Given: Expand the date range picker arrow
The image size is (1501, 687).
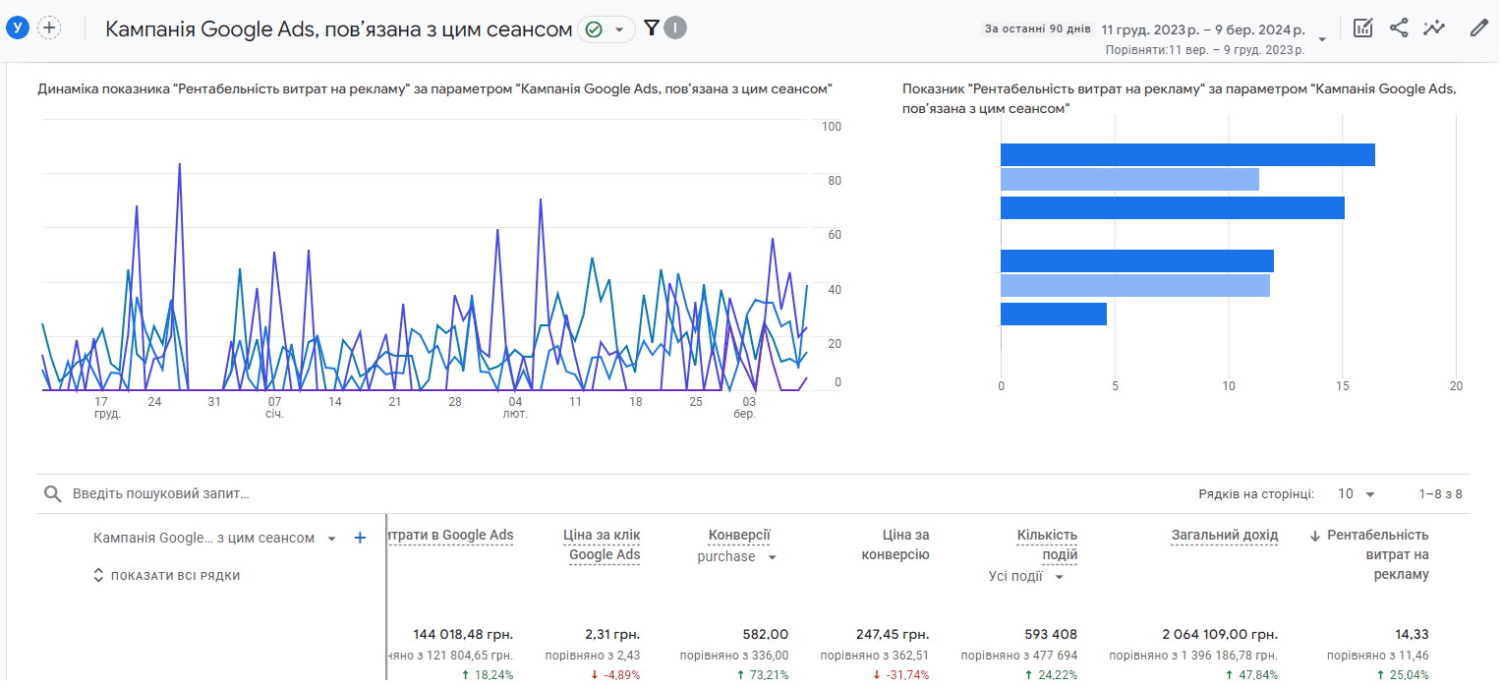Looking at the screenshot, I should [x=1322, y=39].
